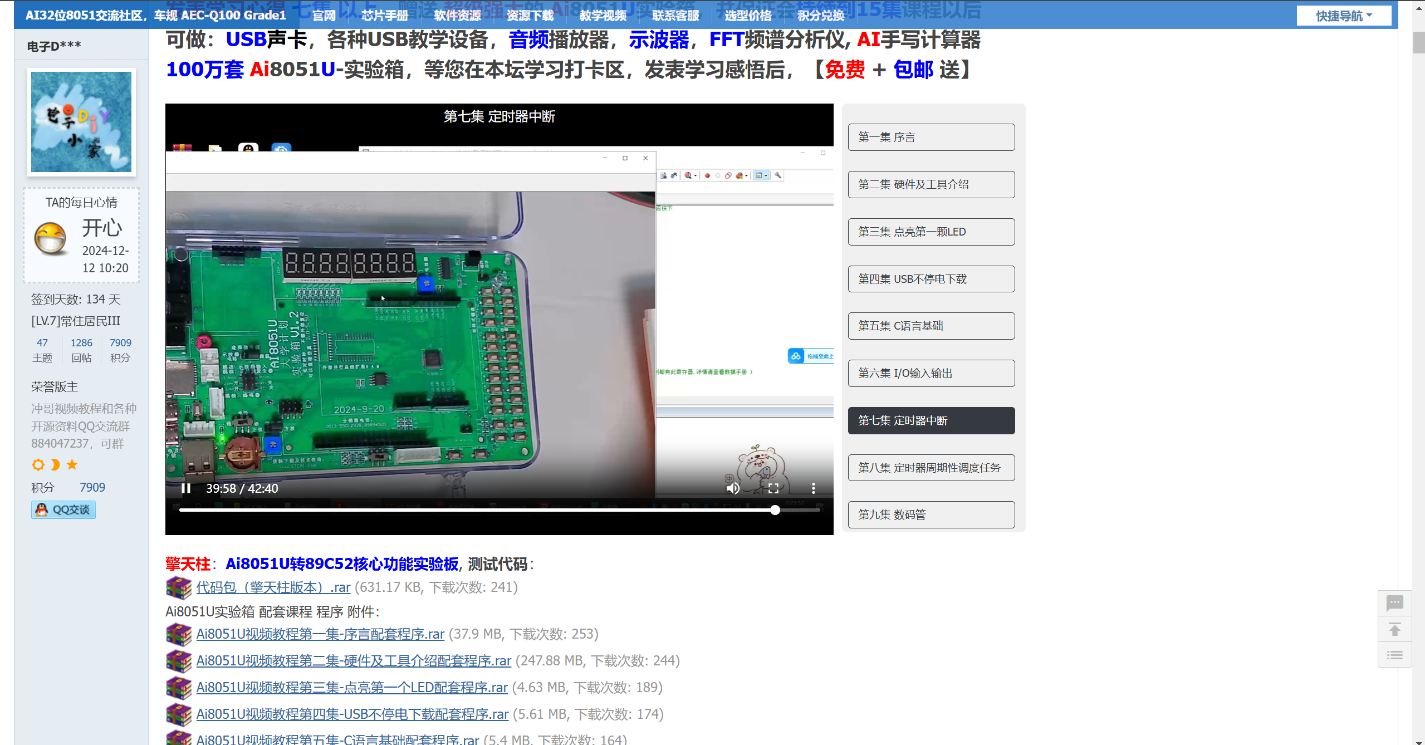Click the RAR icon beside 第三集-点亮第一个LED
The height and width of the screenshot is (745, 1425).
pyautogui.click(x=179, y=688)
